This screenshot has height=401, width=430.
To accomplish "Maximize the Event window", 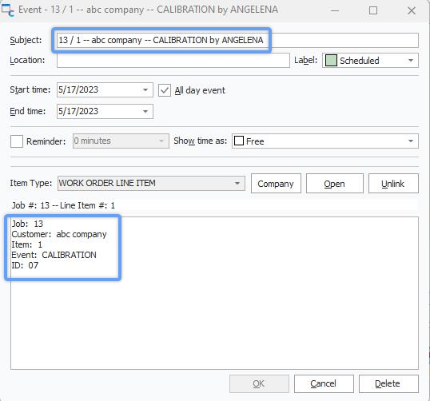I will 373,10.
